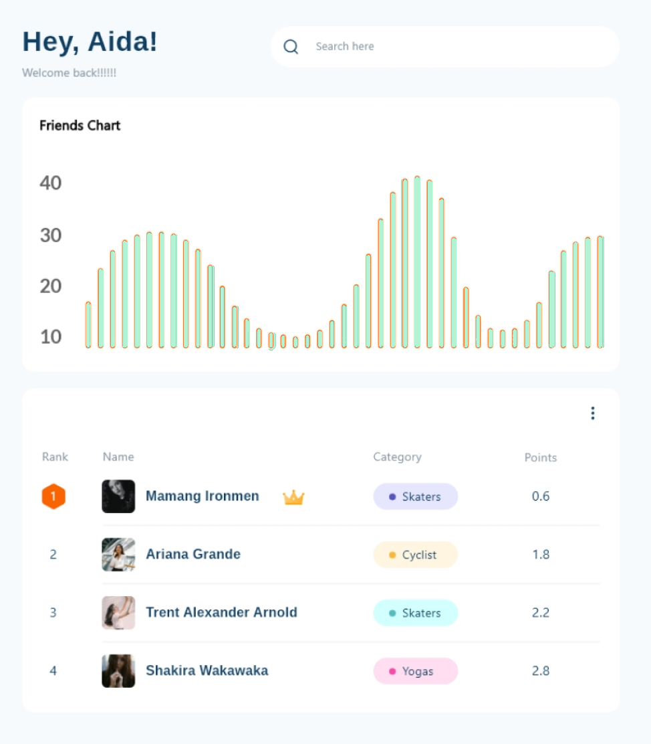Image resolution: width=651 pixels, height=744 pixels.
Task: Select the Yogas category tag
Action: pos(415,671)
